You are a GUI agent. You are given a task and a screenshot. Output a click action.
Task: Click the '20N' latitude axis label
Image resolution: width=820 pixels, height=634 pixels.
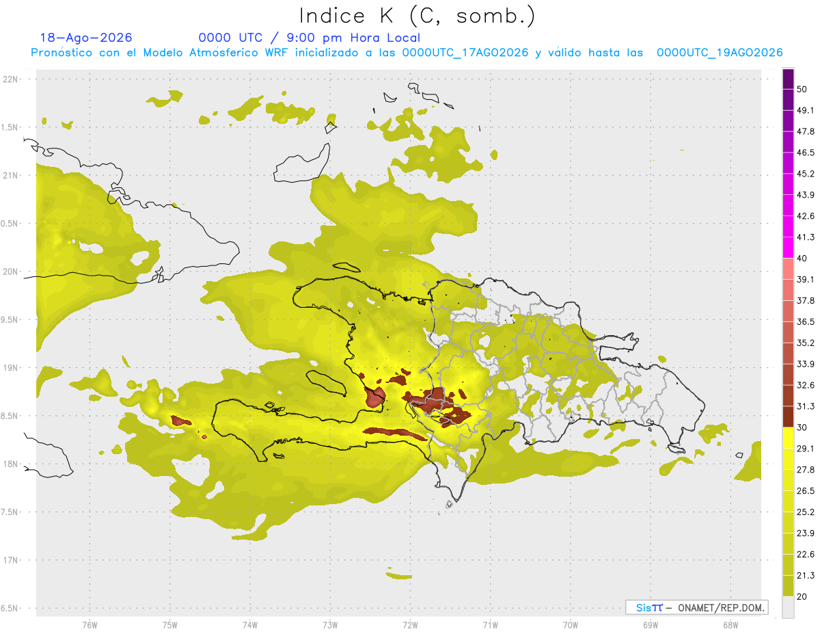pyautogui.click(x=10, y=272)
